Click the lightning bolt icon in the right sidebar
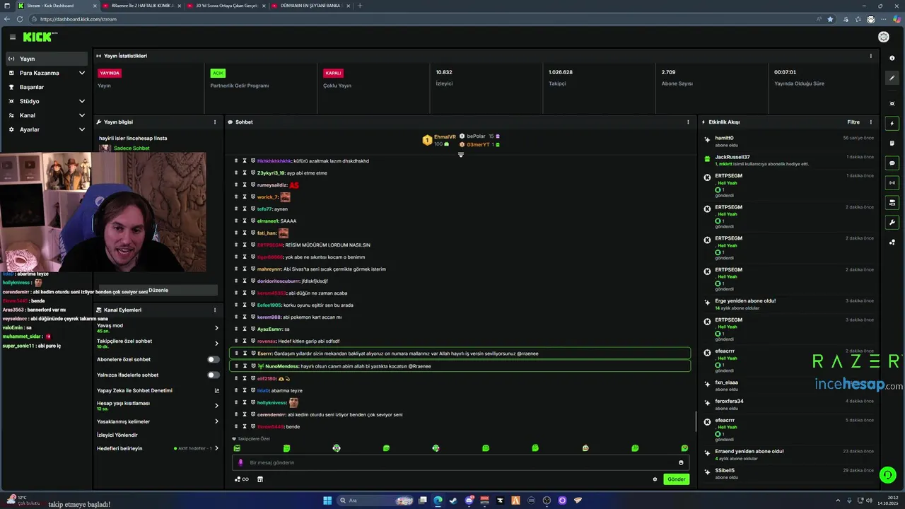Screen dimensions: 905x509 (892, 124)
